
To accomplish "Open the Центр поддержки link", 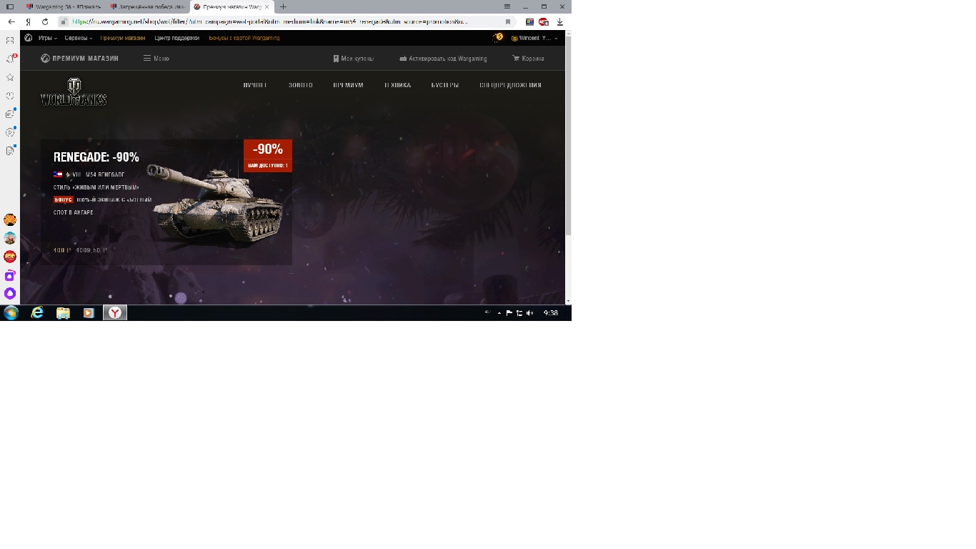I will [x=177, y=38].
